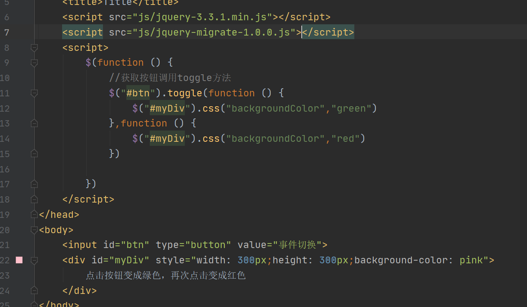Fold the myDiv div block on line 22
Screen dimensions: 527x307
pos(34,260)
